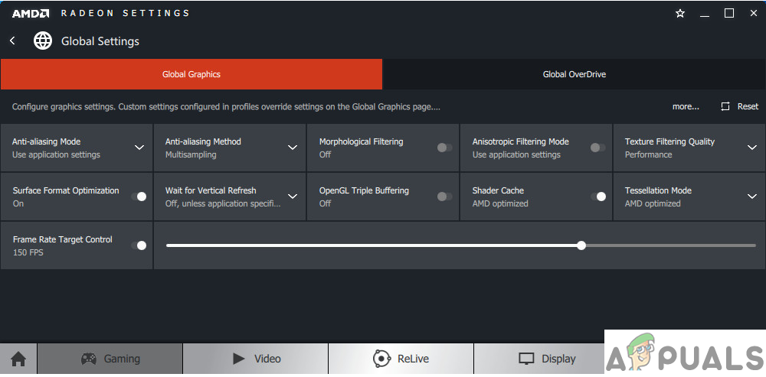Image resolution: width=766 pixels, height=377 pixels.
Task: Expand the Anti-aliasing Mode dropdown
Action: point(139,148)
